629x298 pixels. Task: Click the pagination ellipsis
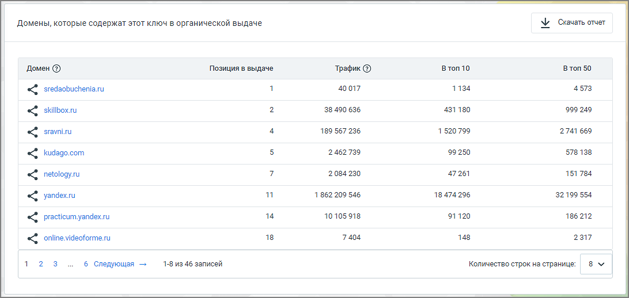point(71,264)
